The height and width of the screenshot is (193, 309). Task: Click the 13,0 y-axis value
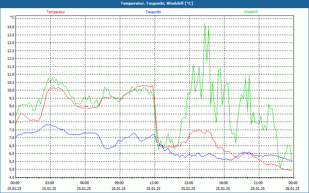11,43
